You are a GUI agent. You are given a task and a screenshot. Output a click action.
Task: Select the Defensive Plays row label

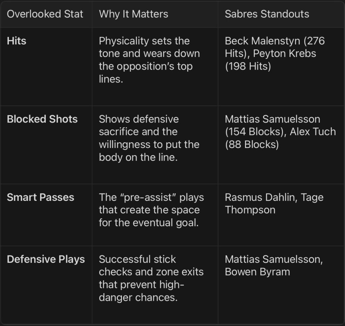pos(46,259)
